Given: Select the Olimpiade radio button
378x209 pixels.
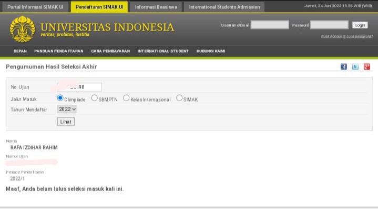Looking at the screenshot, I should pyautogui.click(x=60, y=98).
